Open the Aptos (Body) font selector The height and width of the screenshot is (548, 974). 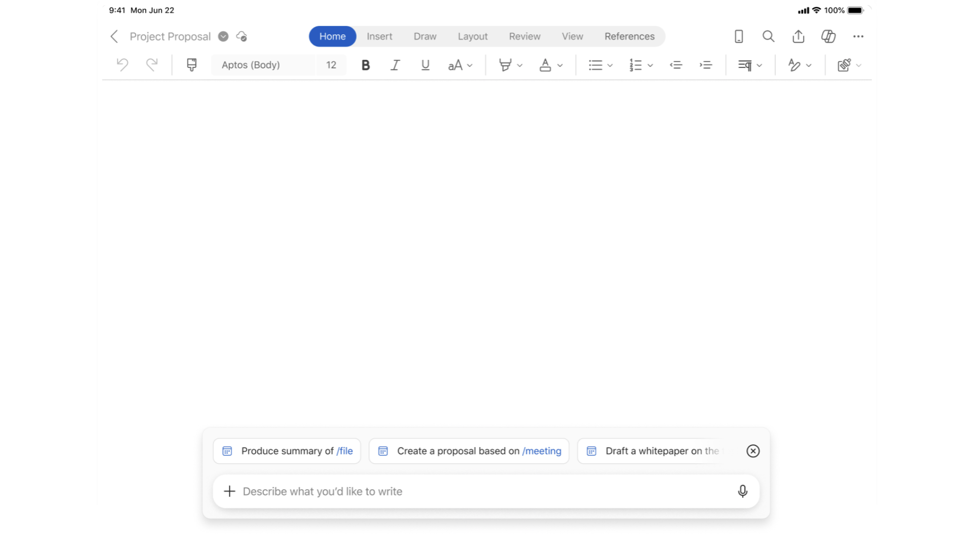click(x=263, y=65)
